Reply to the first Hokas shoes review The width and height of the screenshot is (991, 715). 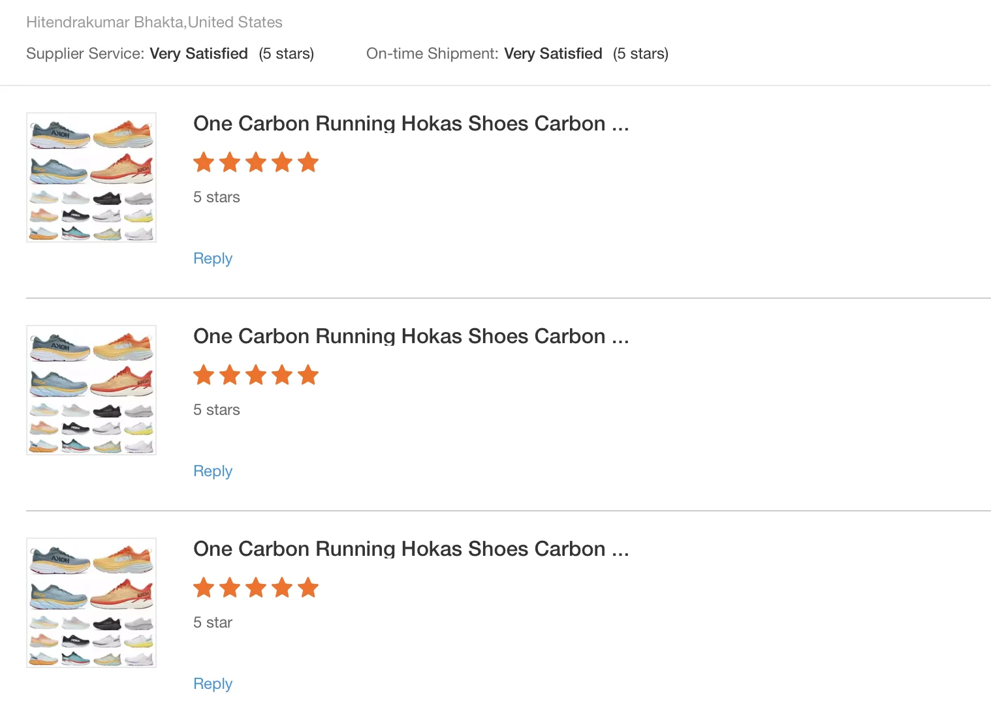click(x=213, y=258)
